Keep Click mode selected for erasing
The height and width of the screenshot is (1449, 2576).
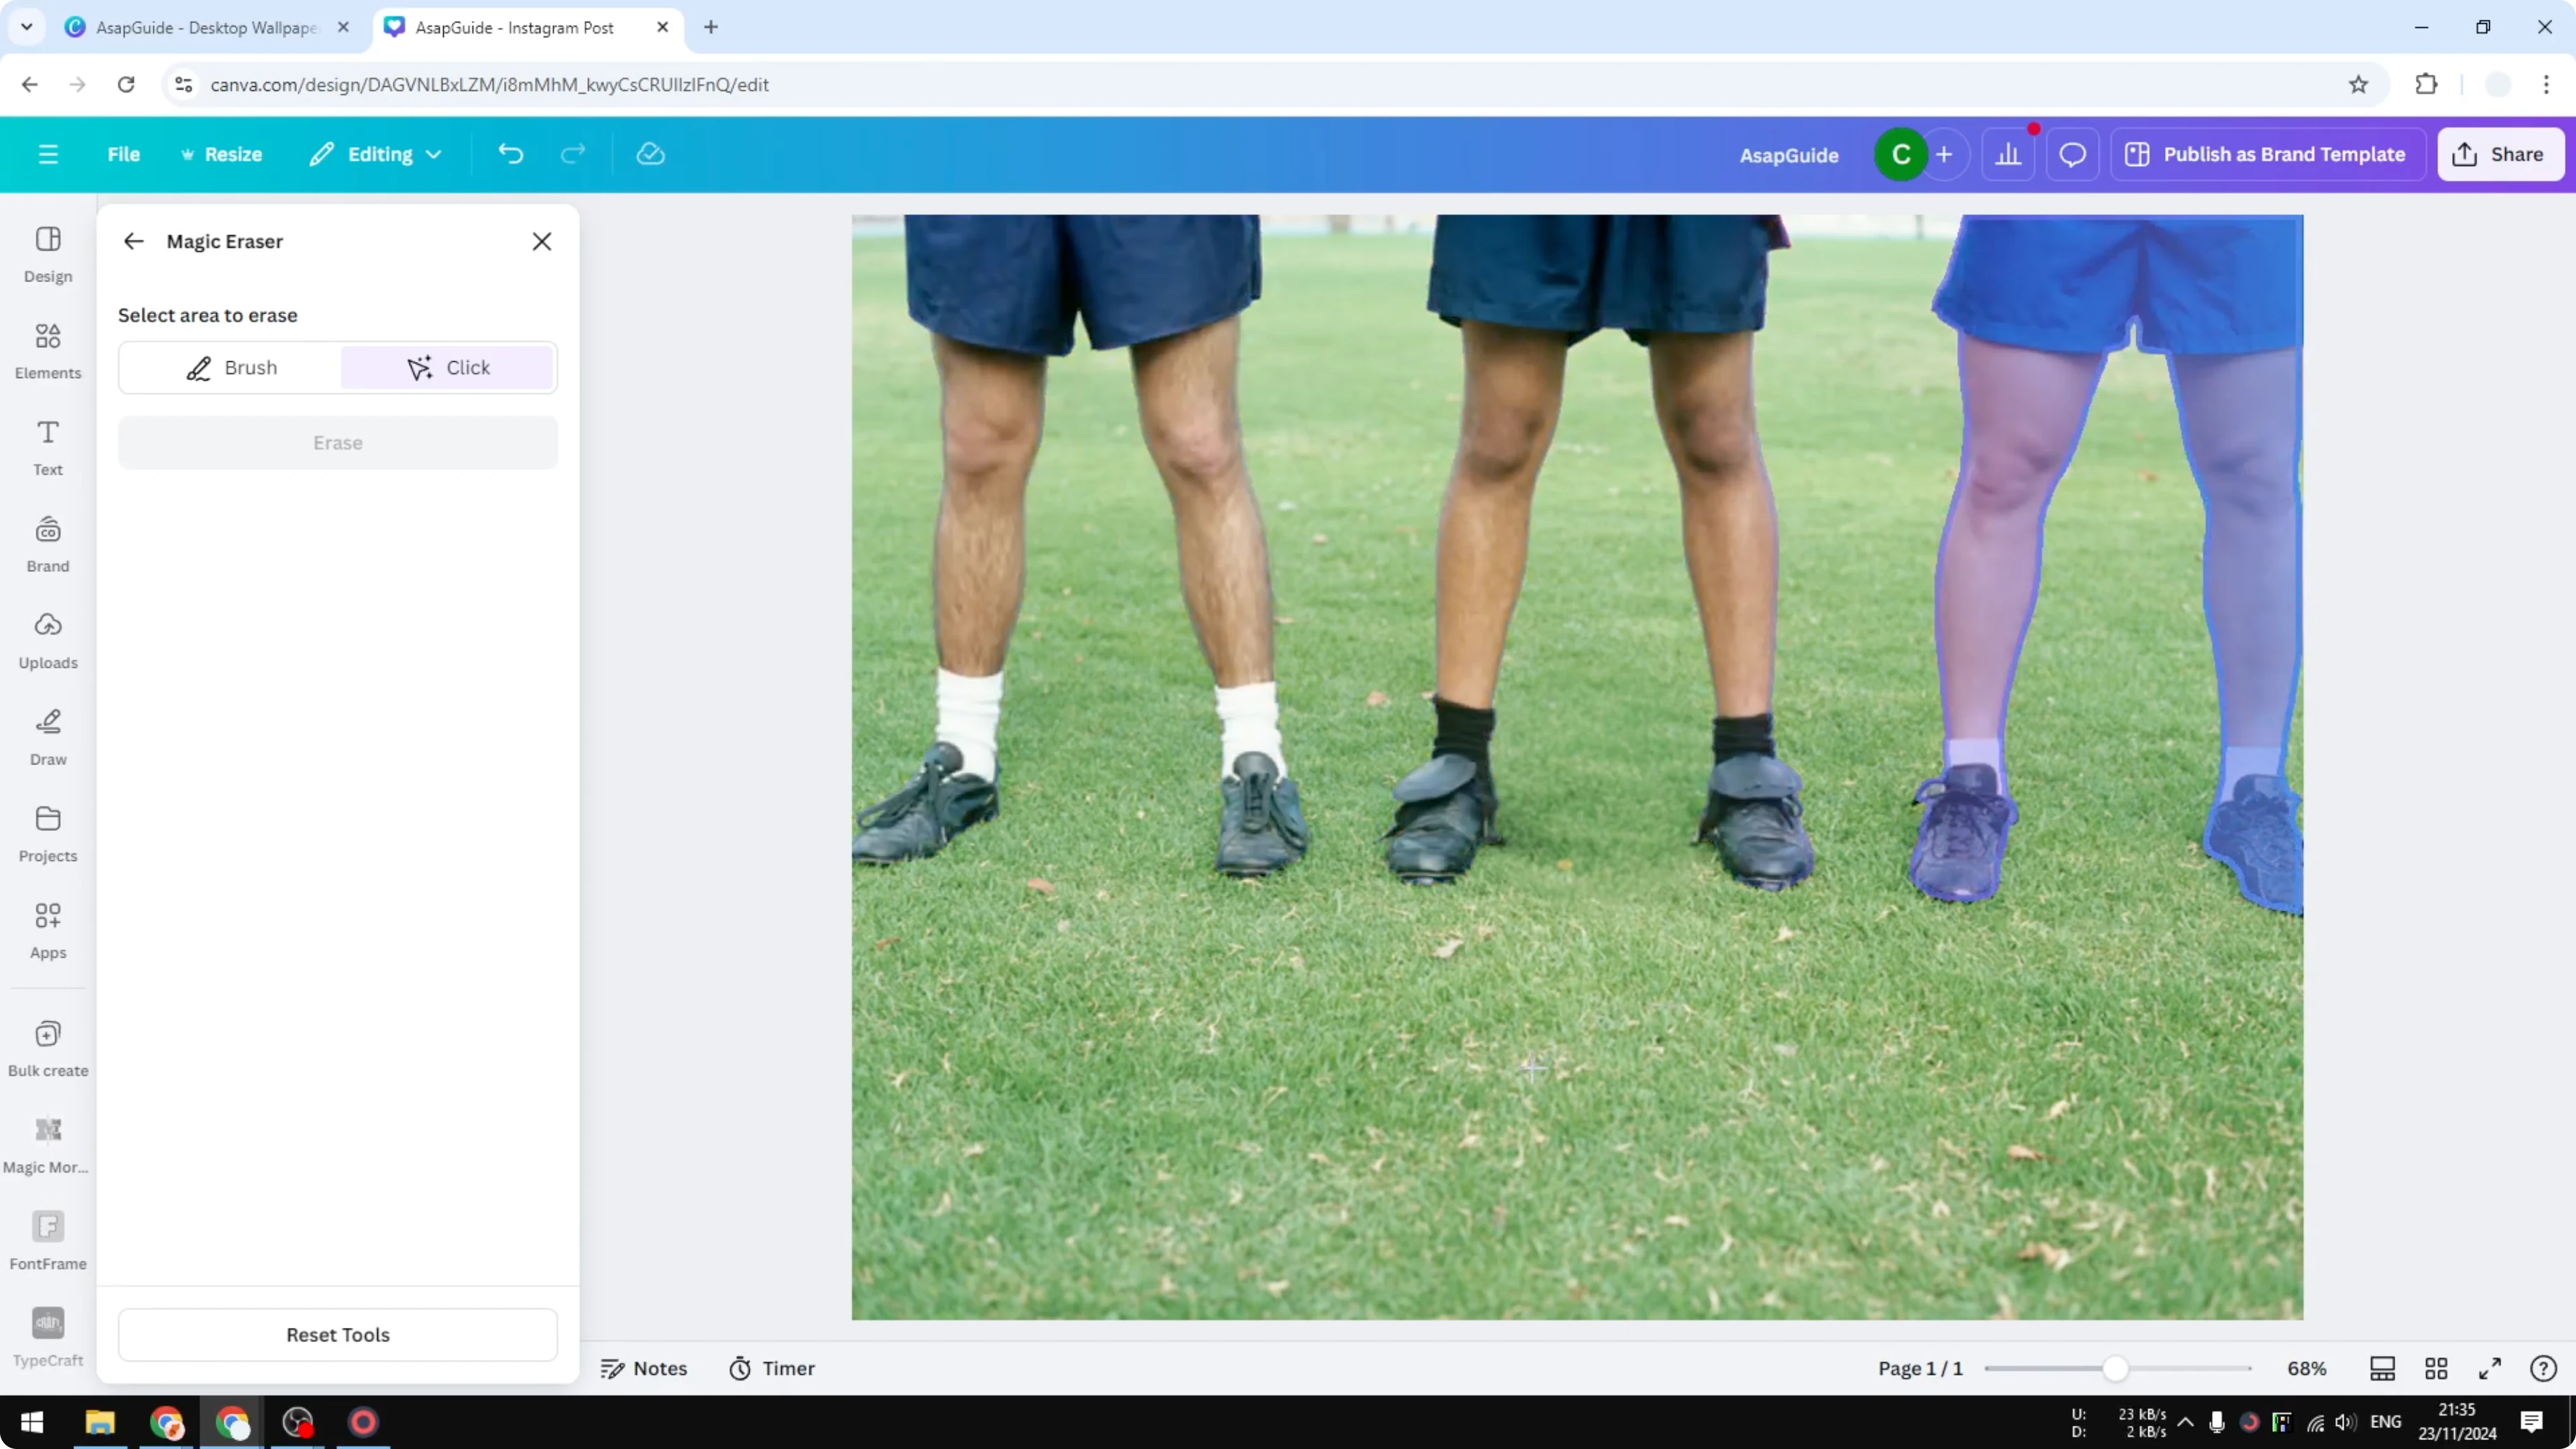coord(447,367)
